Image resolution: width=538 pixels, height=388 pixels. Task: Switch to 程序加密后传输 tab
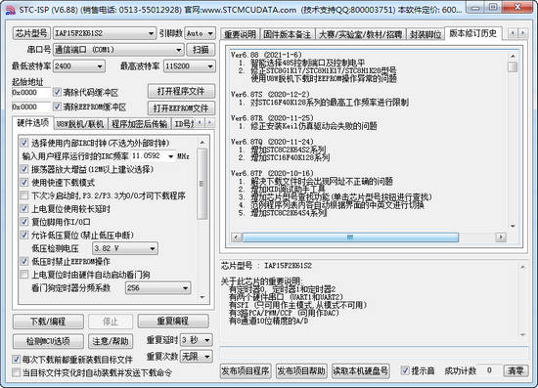pyautogui.click(x=139, y=124)
